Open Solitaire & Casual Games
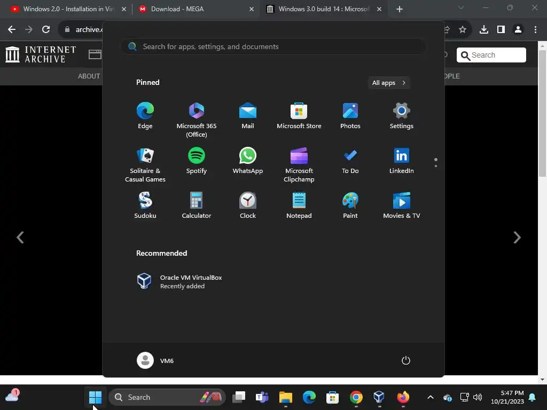 (145, 165)
